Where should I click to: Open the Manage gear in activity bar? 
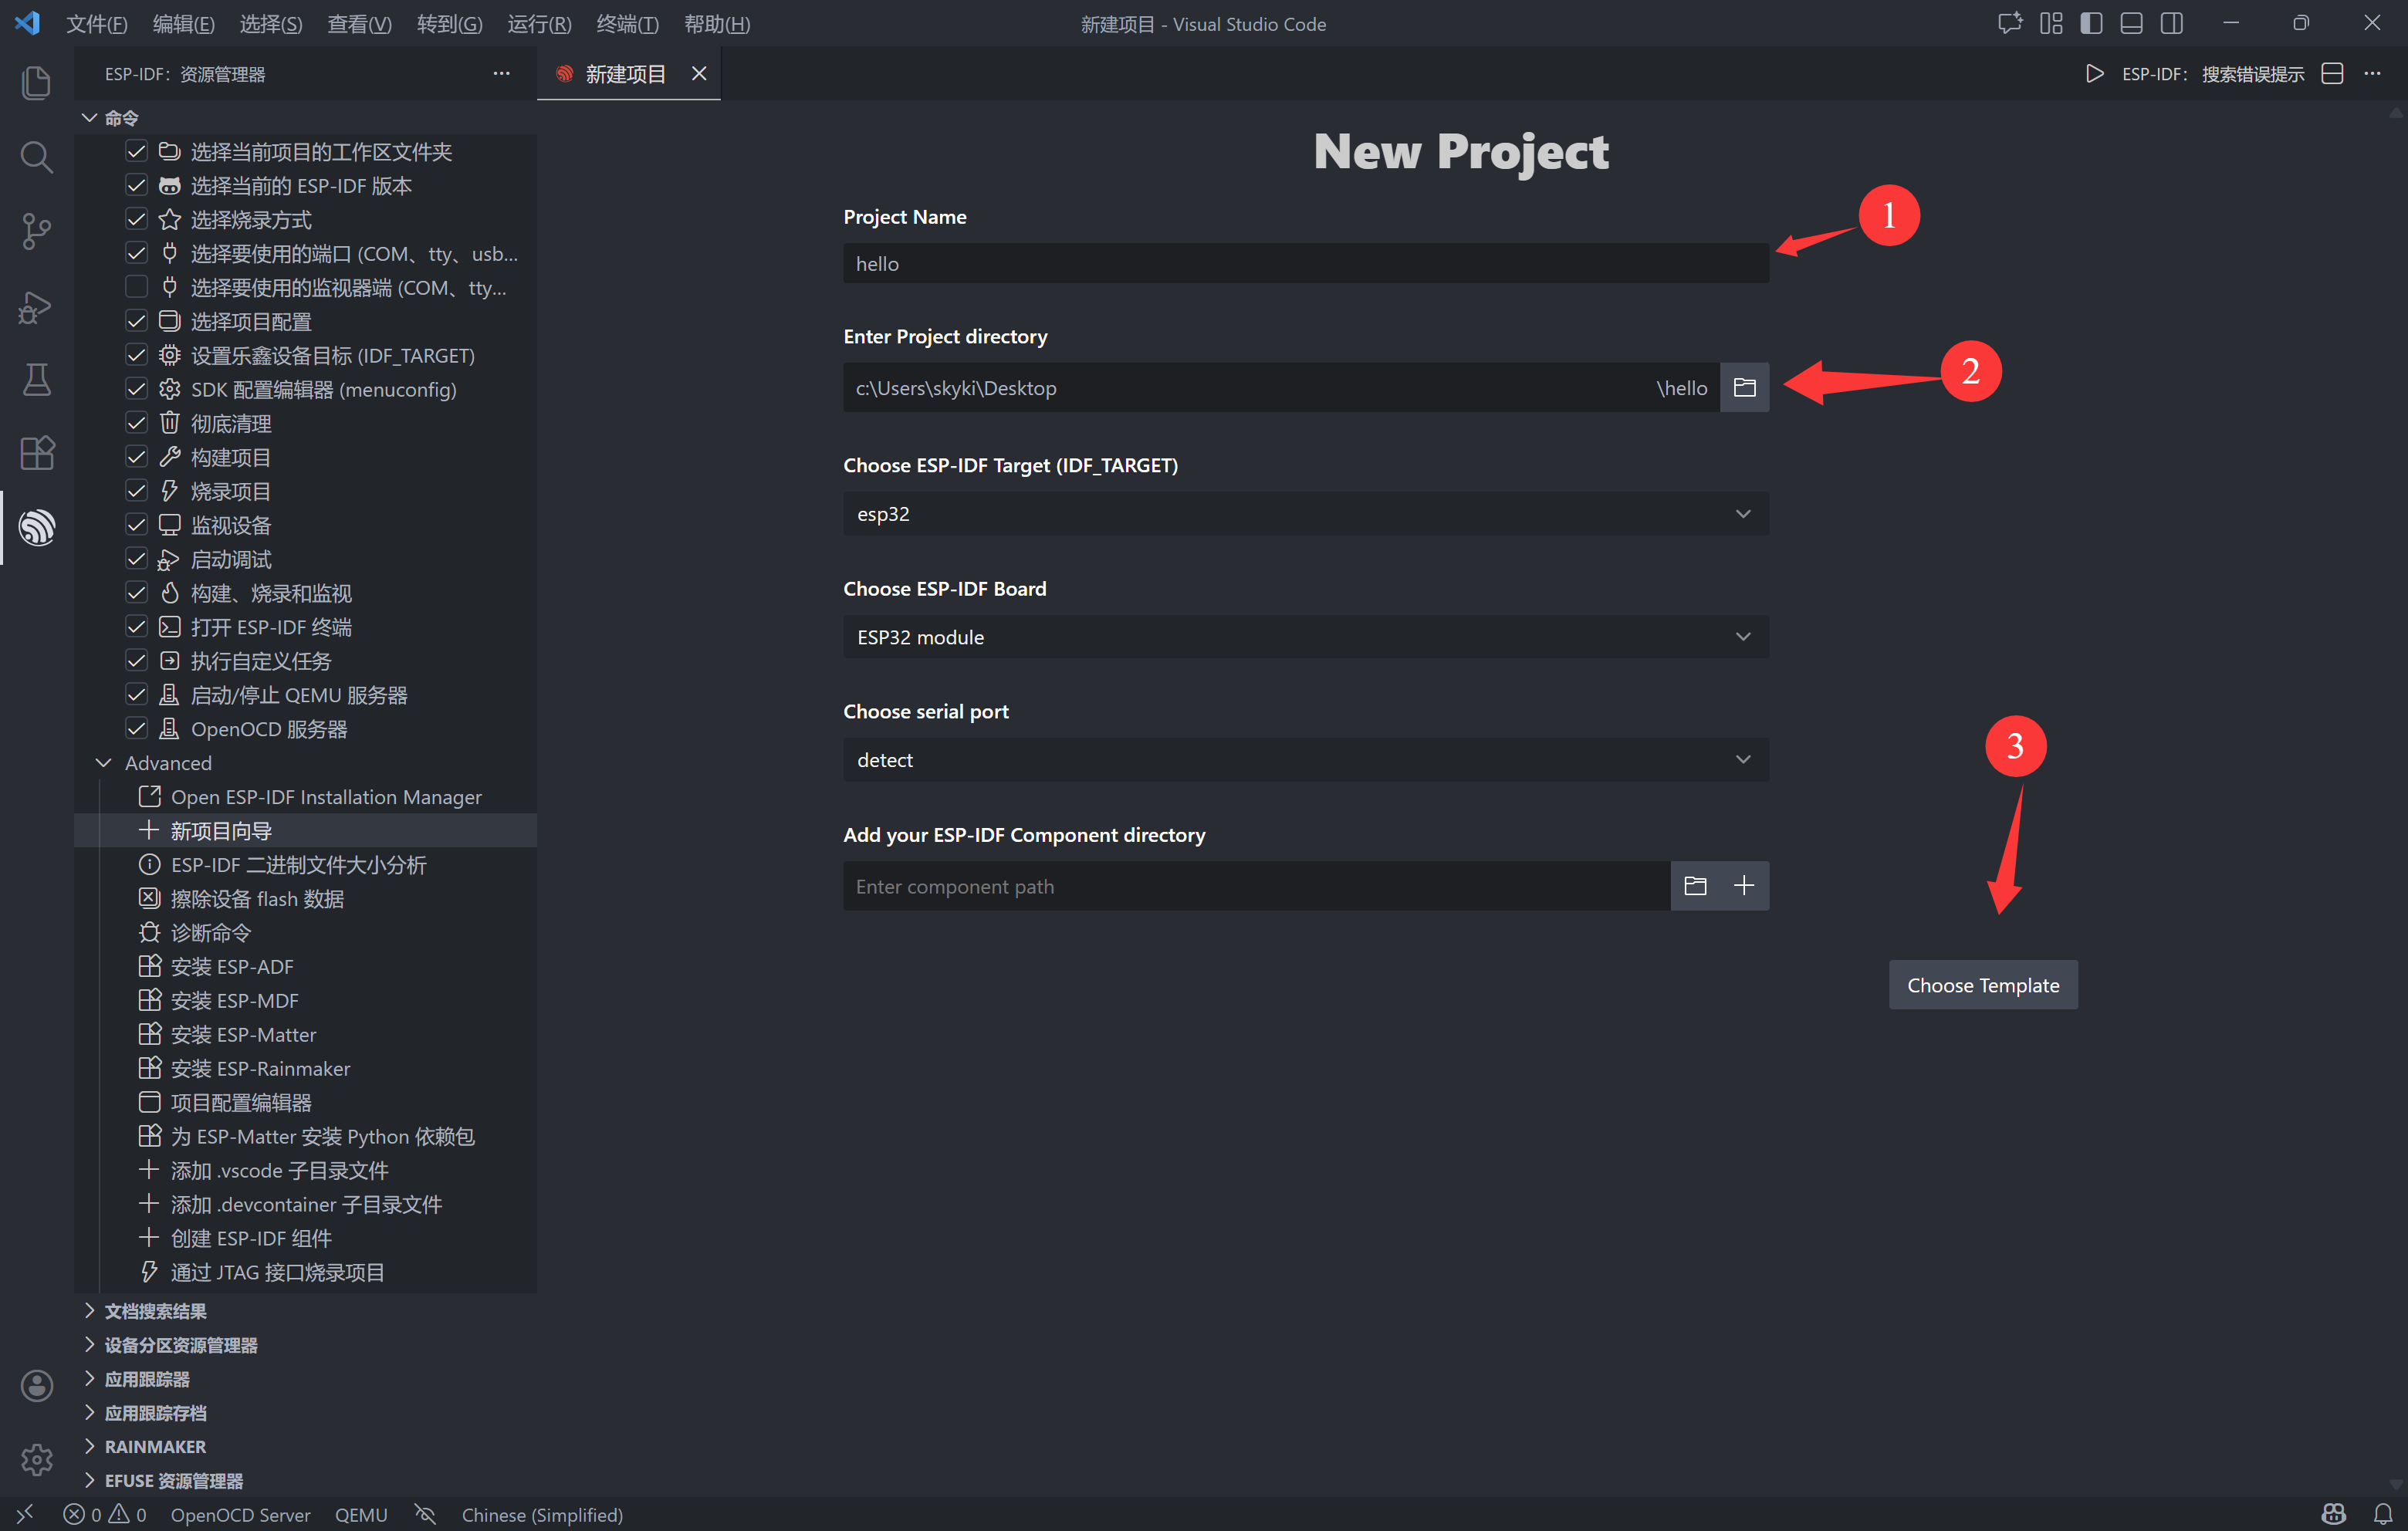(x=36, y=1459)
